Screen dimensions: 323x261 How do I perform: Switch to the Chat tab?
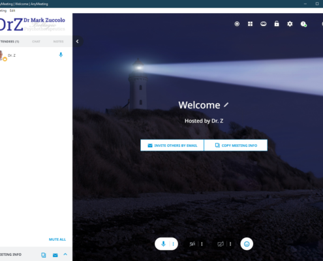pyautogui.click(x=36, y=42)
